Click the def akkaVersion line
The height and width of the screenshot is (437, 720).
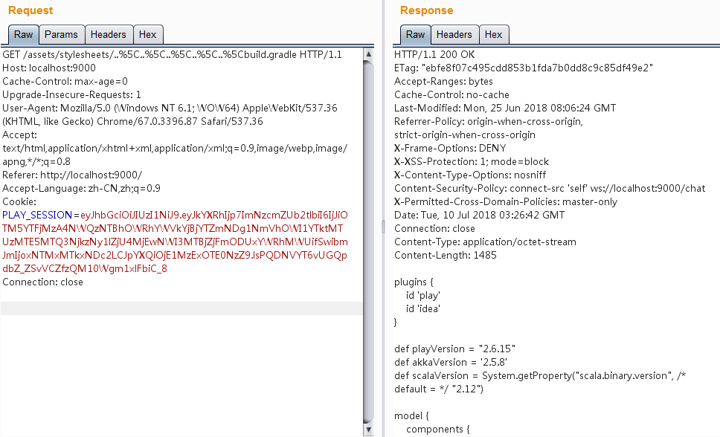(451, 362)
